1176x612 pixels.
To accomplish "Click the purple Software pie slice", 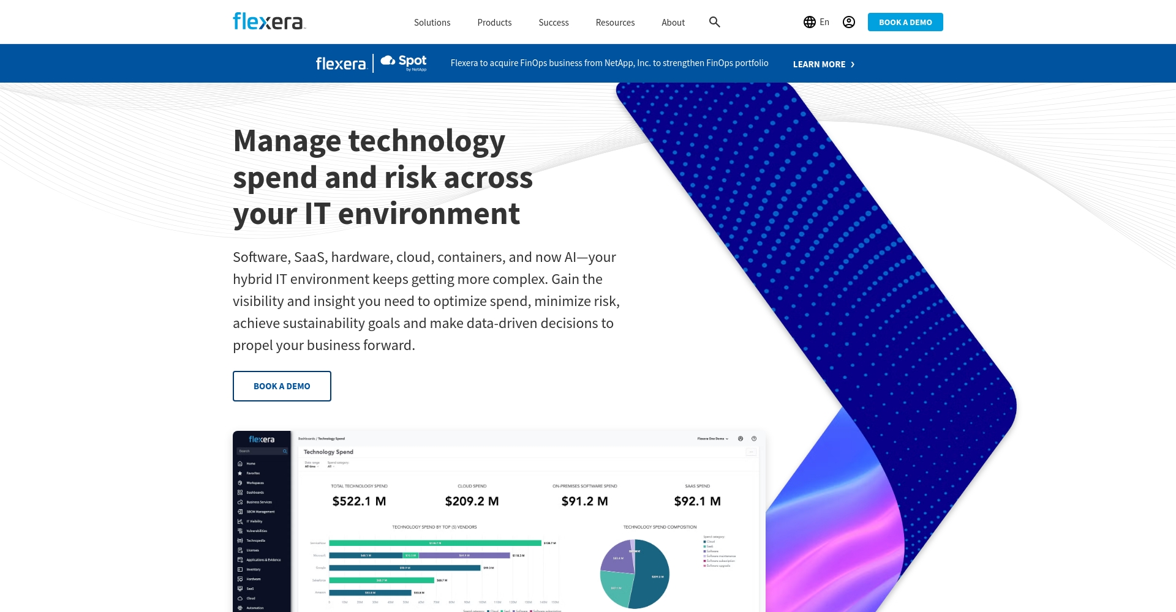I will tap(617, 557).
